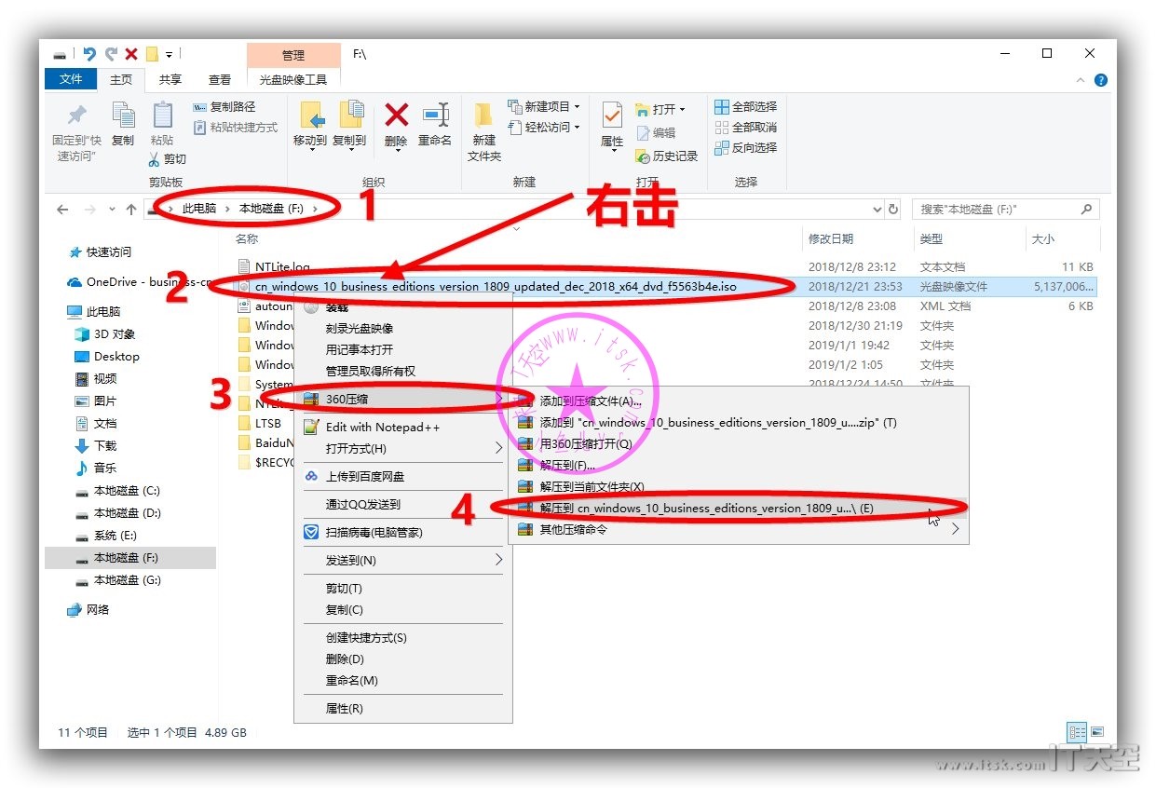Viewport: 1156px width, 788px height.
Task: Click the Manage (管理) contextual tab
Action: (293, 56)
